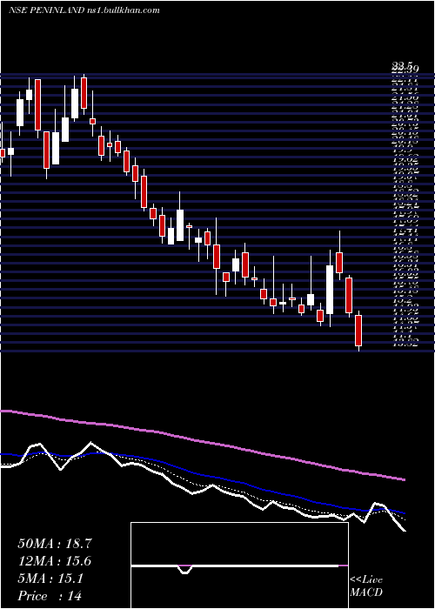The height and width of the screenshot is (609, 435).
Task: Click inside the MACD indicator box
Action: (x=239, y=565)
